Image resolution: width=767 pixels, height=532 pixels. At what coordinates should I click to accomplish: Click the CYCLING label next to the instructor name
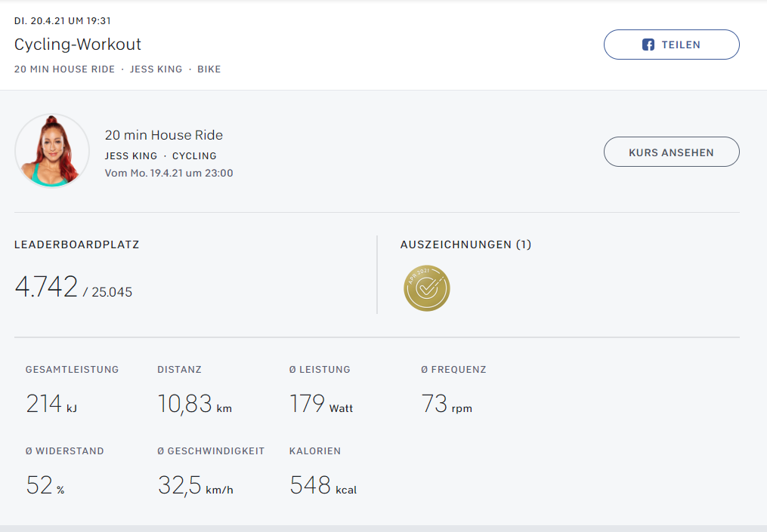[194, 156]
